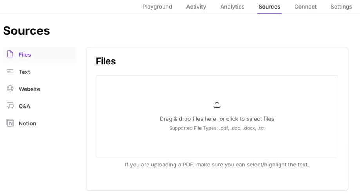This screenshot has height=195, width=360.
Task: Open the Website label in sidebar
Action: click(x=29, y=89)
